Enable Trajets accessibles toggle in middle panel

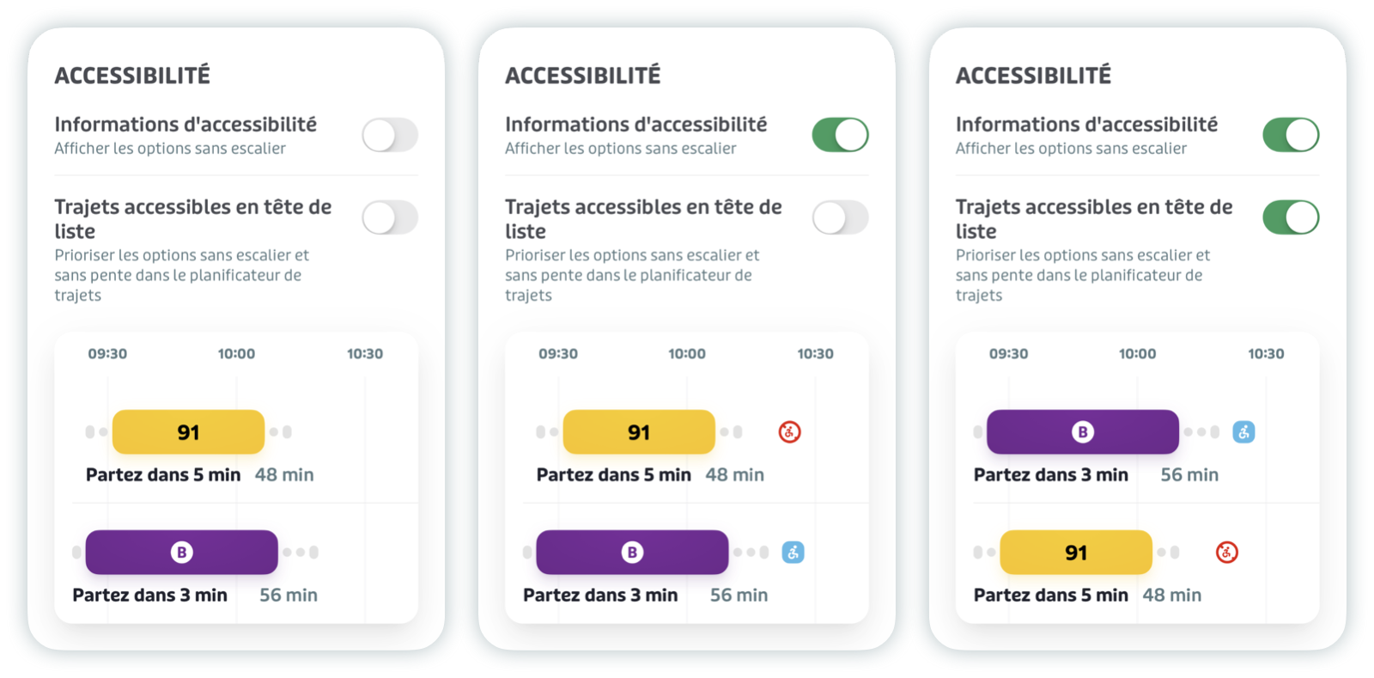[841, 217]
